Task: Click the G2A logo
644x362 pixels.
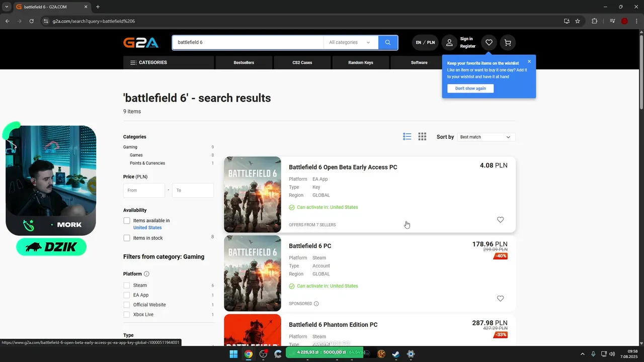Action: 141,43
